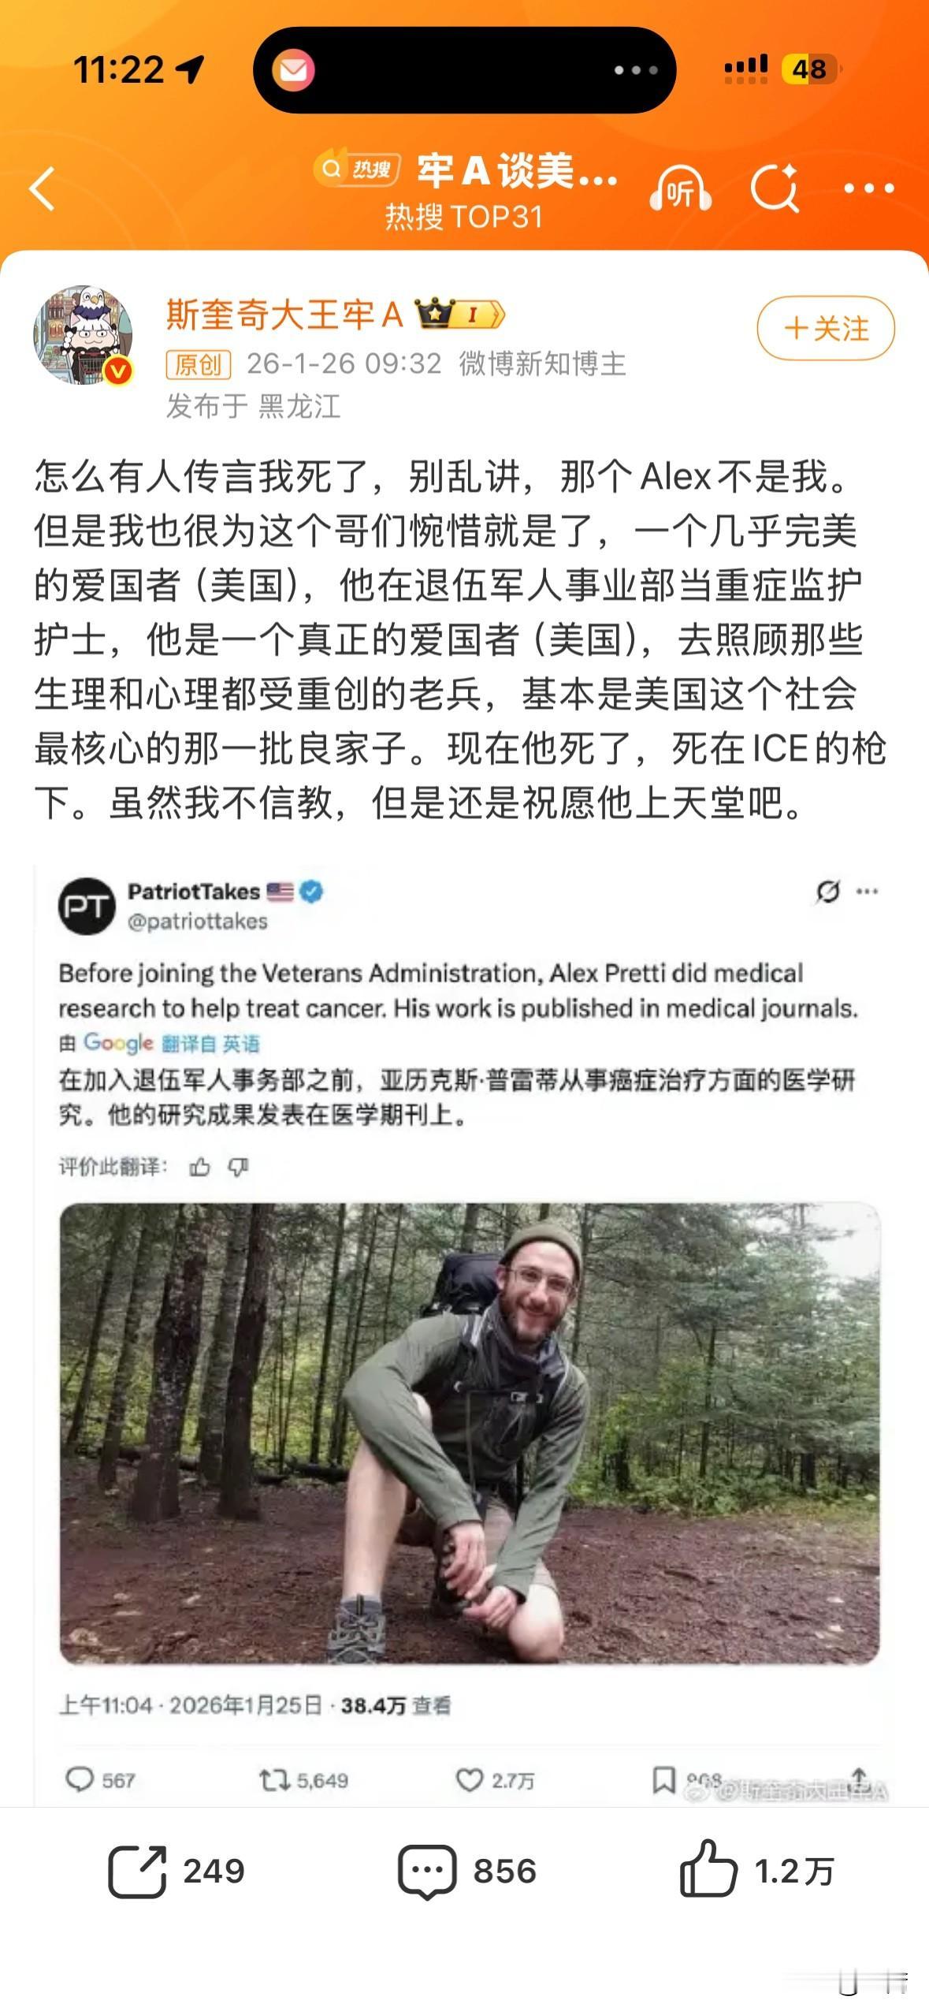The height and width of the screenshot is (2015, 929).
Task: Open the 牢A谈美 hot topic title
Action: click(517, 170)
